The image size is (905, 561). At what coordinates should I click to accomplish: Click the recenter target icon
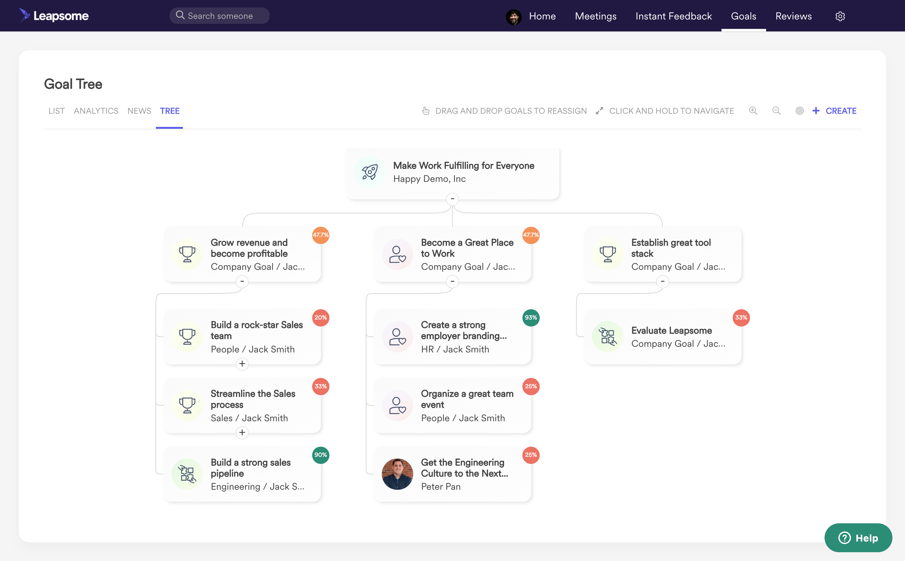pos(799,111)
